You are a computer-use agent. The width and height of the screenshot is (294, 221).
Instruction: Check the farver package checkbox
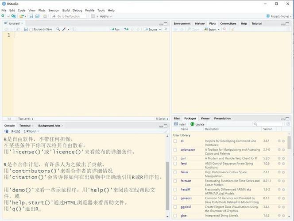point(175,172)
